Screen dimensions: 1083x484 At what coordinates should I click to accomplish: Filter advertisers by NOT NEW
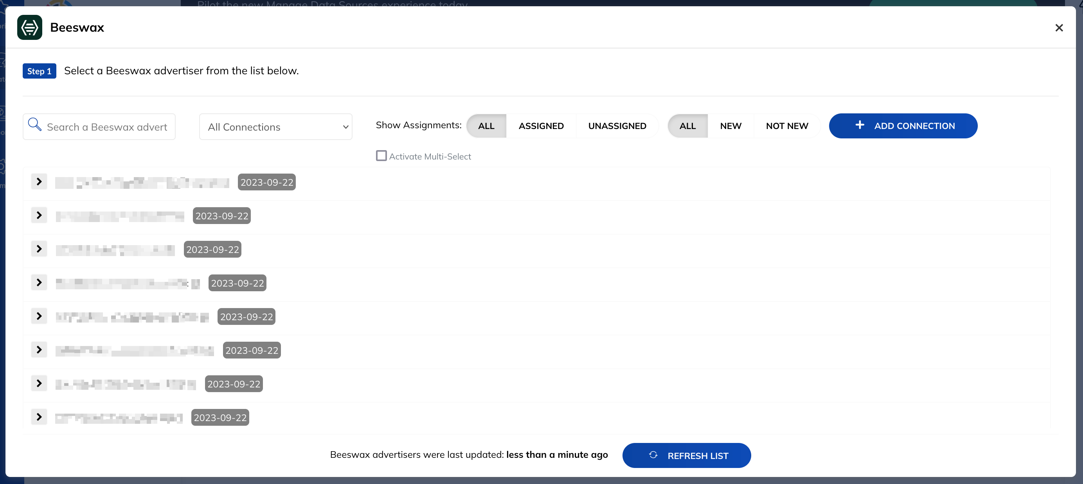(x=786, y=125)
